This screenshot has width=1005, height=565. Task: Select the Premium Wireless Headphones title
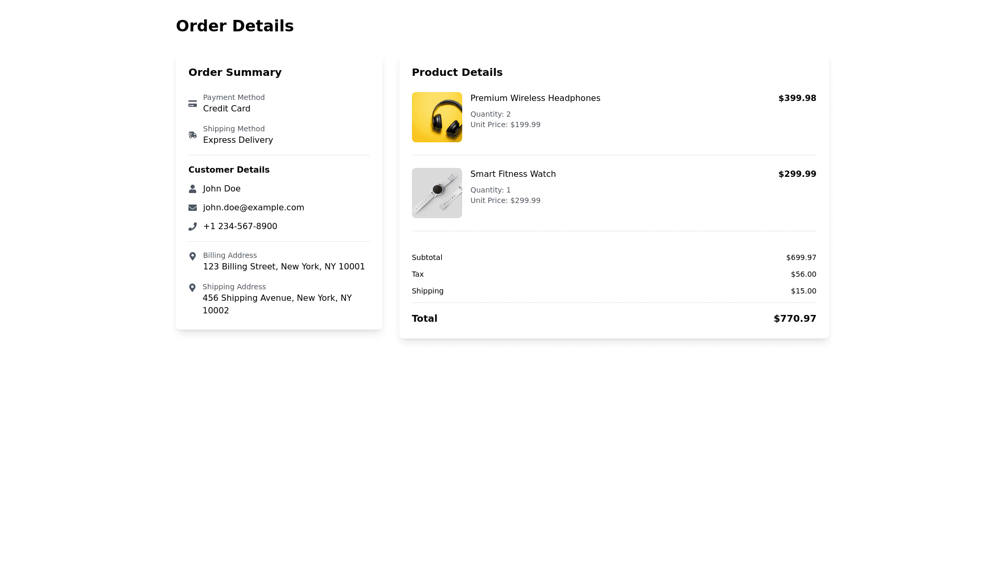point(535,98)
